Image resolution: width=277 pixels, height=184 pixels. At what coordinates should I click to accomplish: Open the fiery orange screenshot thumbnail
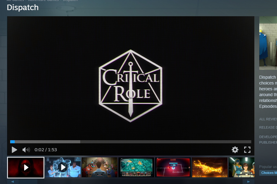pyautogui.click(x=210, y=167)
